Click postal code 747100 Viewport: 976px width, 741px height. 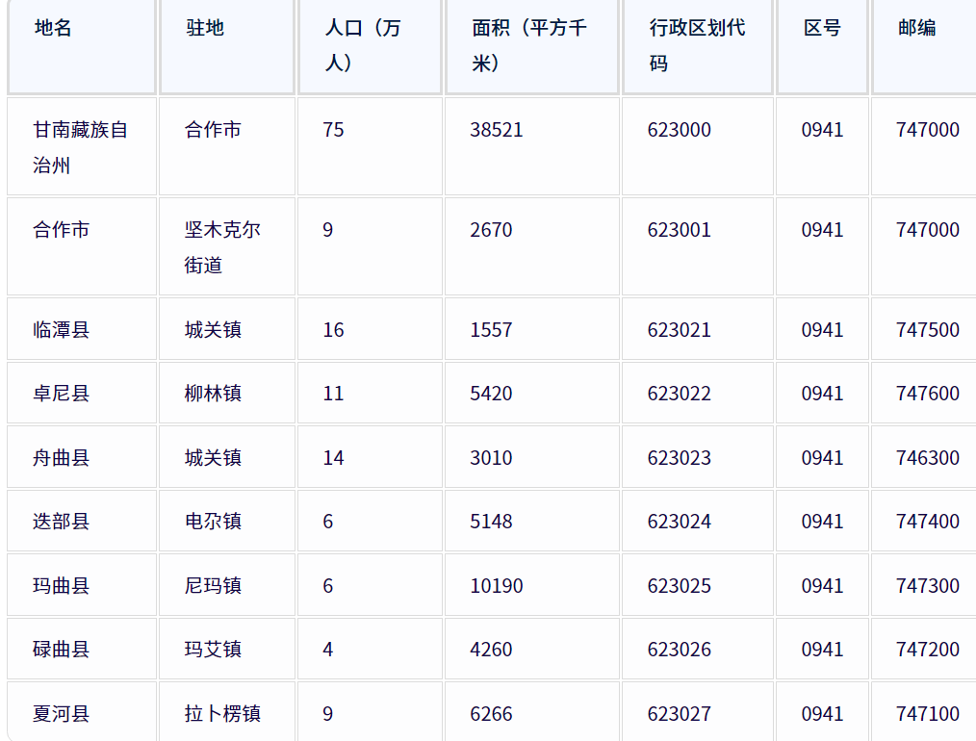coord(928,713)
